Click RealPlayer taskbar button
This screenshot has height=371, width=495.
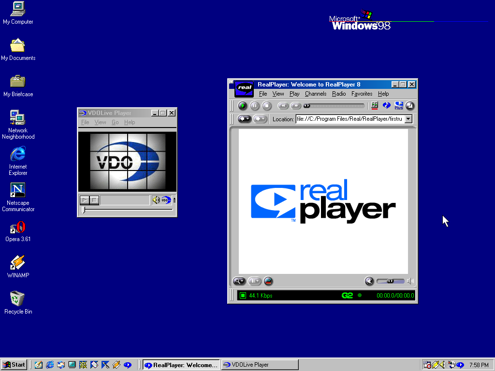[181, 365]
